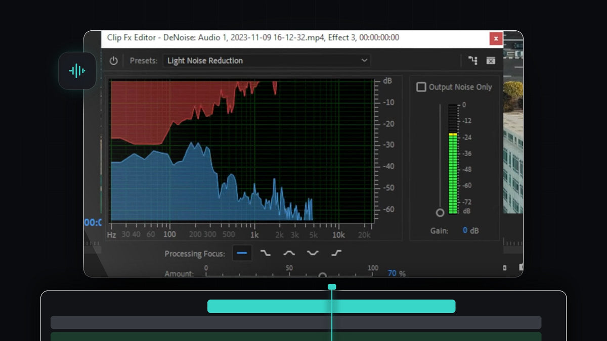Close the Clip Fx Editor window

point(496,38)
